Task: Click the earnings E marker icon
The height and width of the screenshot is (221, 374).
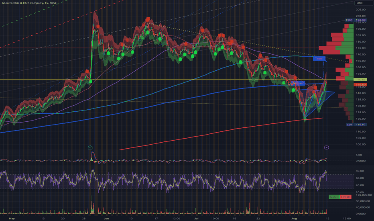Action: (x=90, y=147)
